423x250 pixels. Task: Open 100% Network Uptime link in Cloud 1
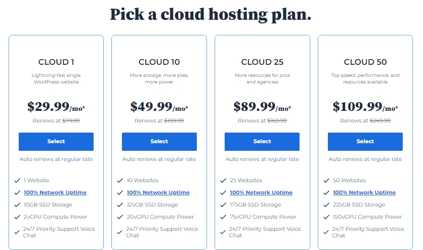coord(55,192)
